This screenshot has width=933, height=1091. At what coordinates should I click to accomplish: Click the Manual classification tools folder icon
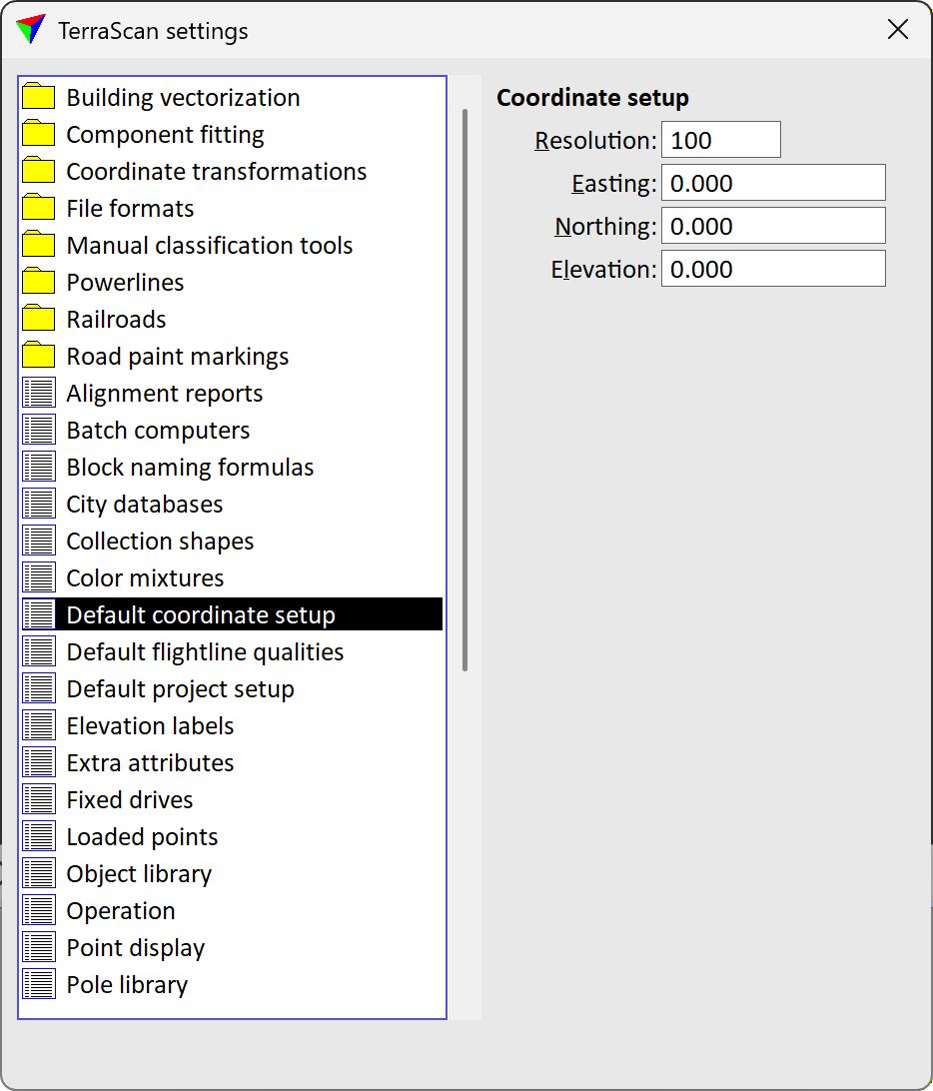[x=38, y=244]
